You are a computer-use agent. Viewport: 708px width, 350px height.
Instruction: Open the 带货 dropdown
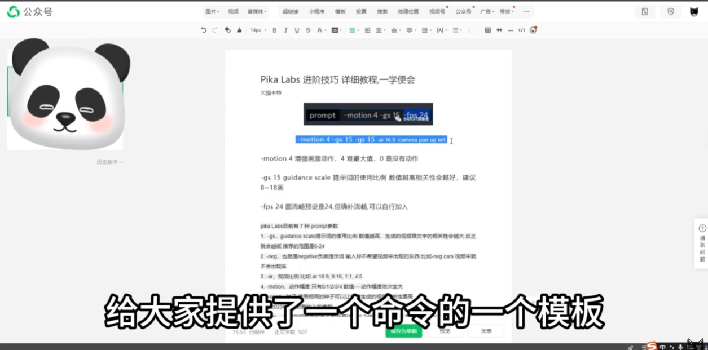pos(506,11)
